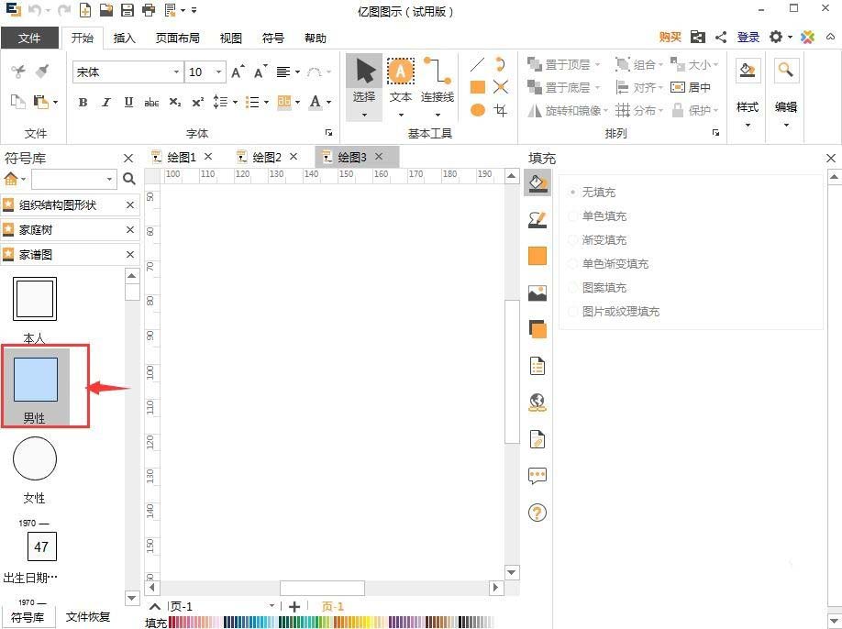
Task: Click the comment bubble icon in right sidebar
Action: click(537, 475)
